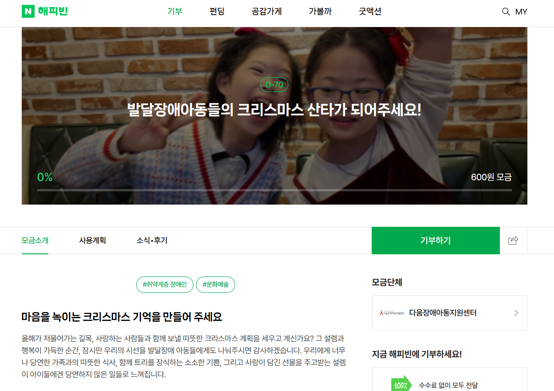The image size is (554, 391).
Task: Click the 다움장애아동지원센터 organization logo
Action: coord(392,313)
